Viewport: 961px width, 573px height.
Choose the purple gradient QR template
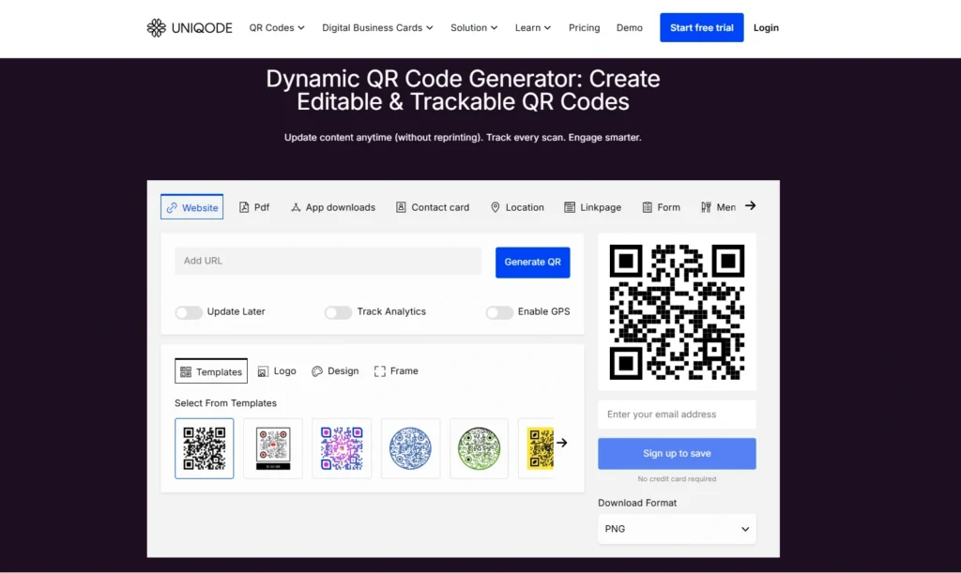coord(342,448)
